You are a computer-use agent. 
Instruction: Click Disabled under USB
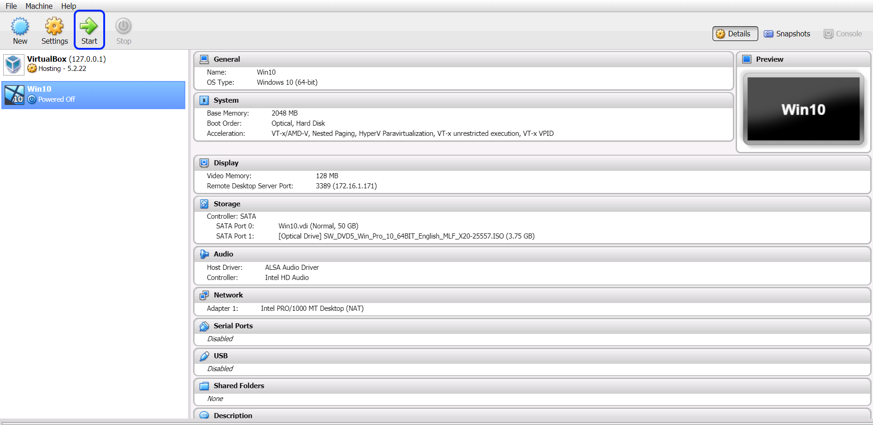pyautogui.click(x=220, y=369)
